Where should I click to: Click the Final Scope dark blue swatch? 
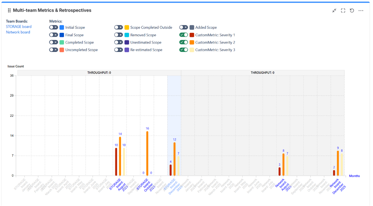click(x=62, y=35)
